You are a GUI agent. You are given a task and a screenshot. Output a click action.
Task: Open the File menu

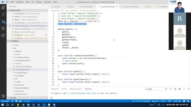[7, 2]
